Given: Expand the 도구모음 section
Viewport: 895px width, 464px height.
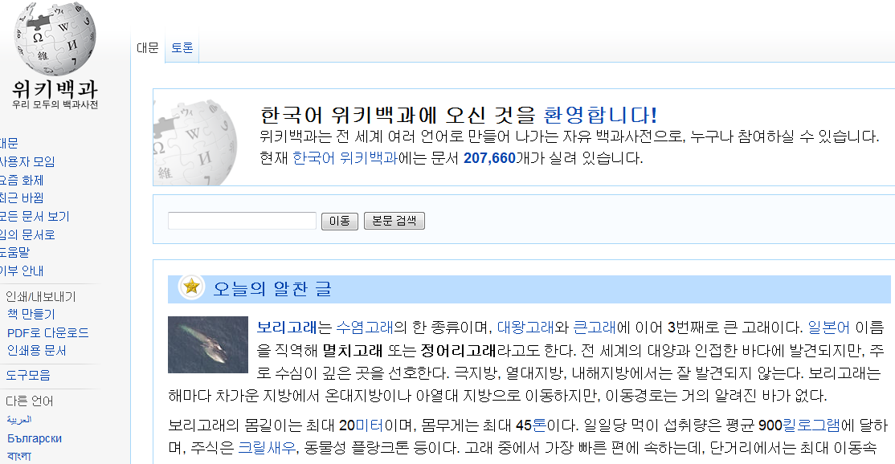Looking at the screenshot, I should point(29,374).
